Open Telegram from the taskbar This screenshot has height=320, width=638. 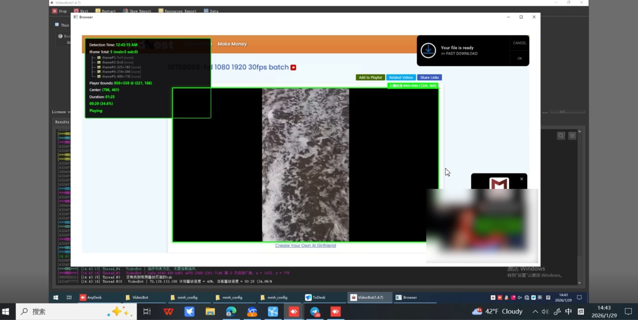tap(315, 312)
